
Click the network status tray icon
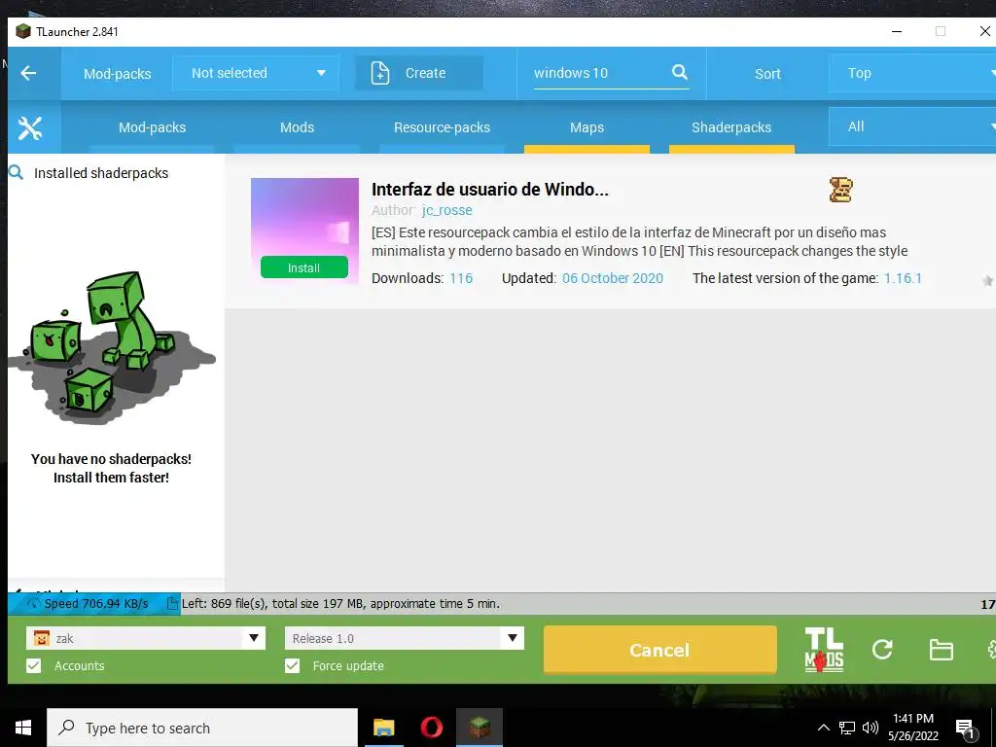pos(847,728)
